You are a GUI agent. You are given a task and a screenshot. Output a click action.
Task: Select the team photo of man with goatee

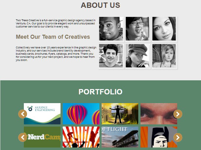coord(111,29)
